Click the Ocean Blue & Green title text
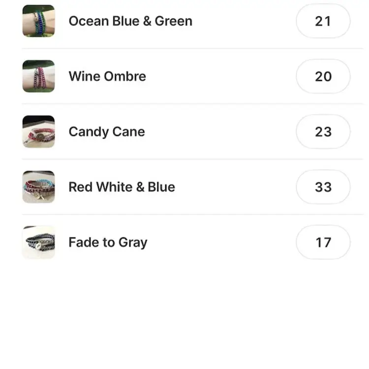The height and width of the screenshot is (369, 369). pyautogui.click(x=130, y=21)
